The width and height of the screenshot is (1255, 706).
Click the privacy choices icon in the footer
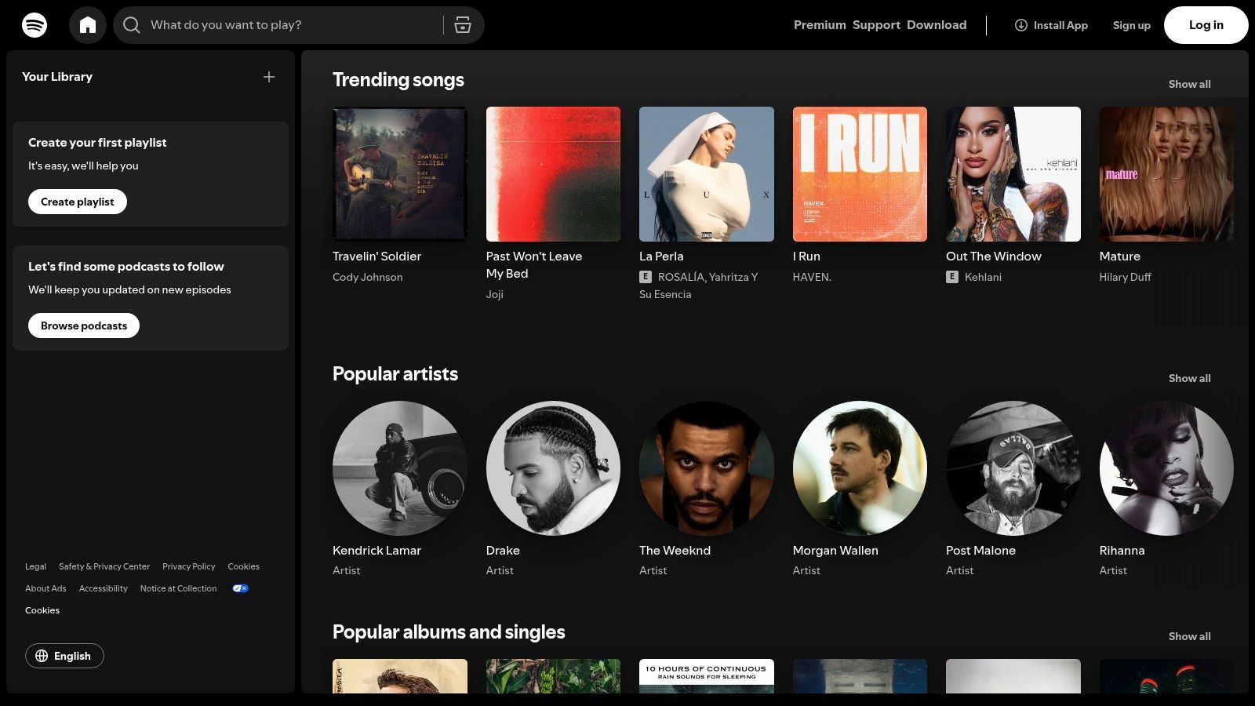tap(240, 588)
